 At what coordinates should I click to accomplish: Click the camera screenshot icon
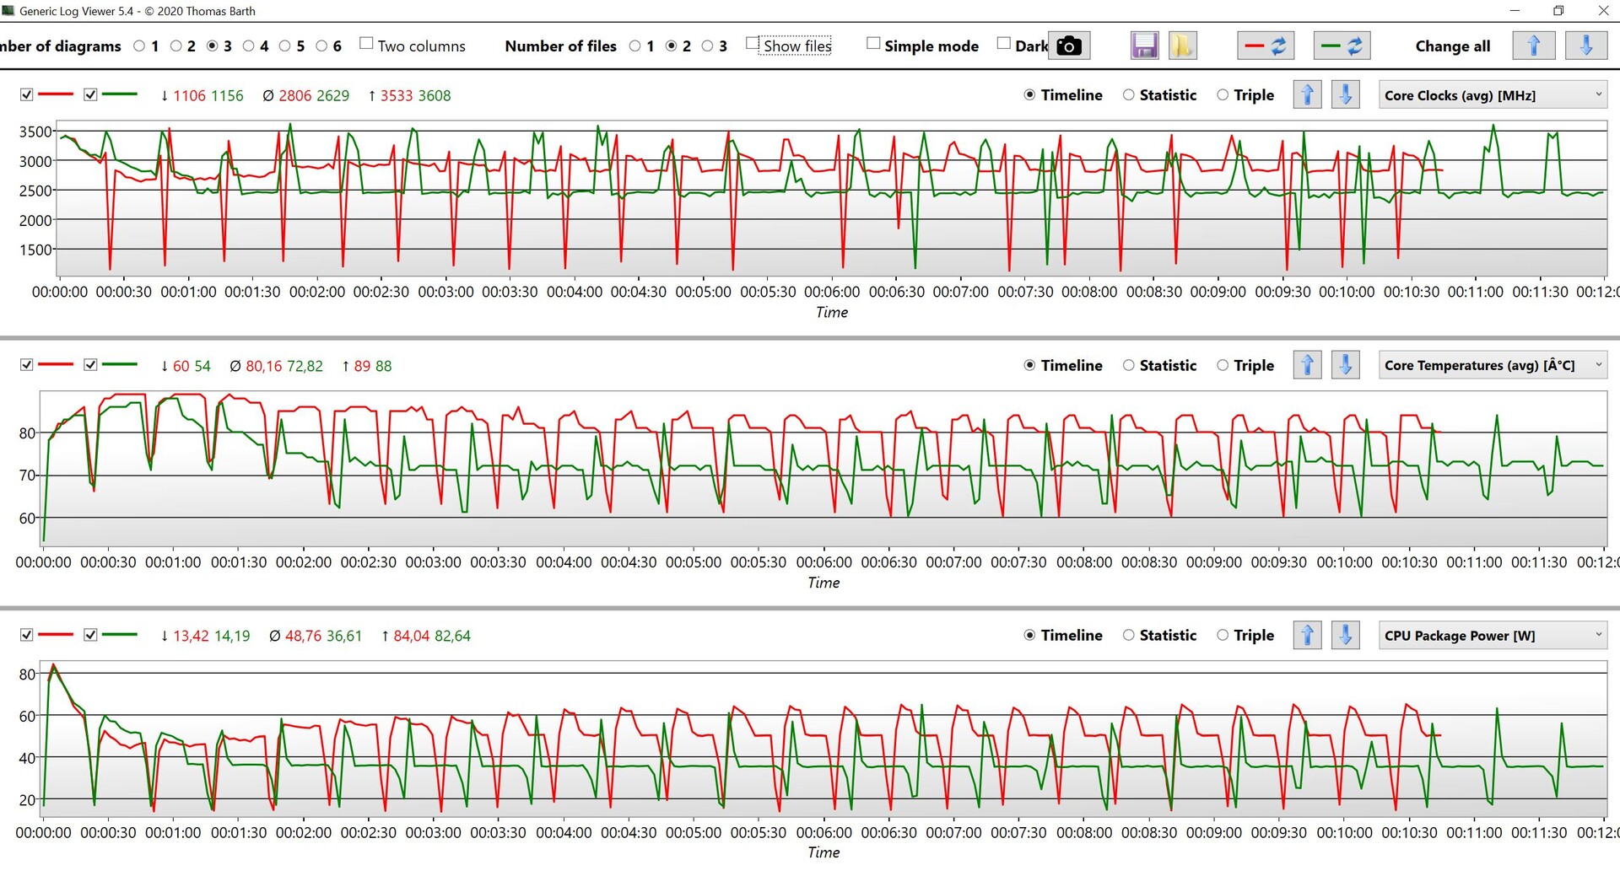(x=1068, y=46)
